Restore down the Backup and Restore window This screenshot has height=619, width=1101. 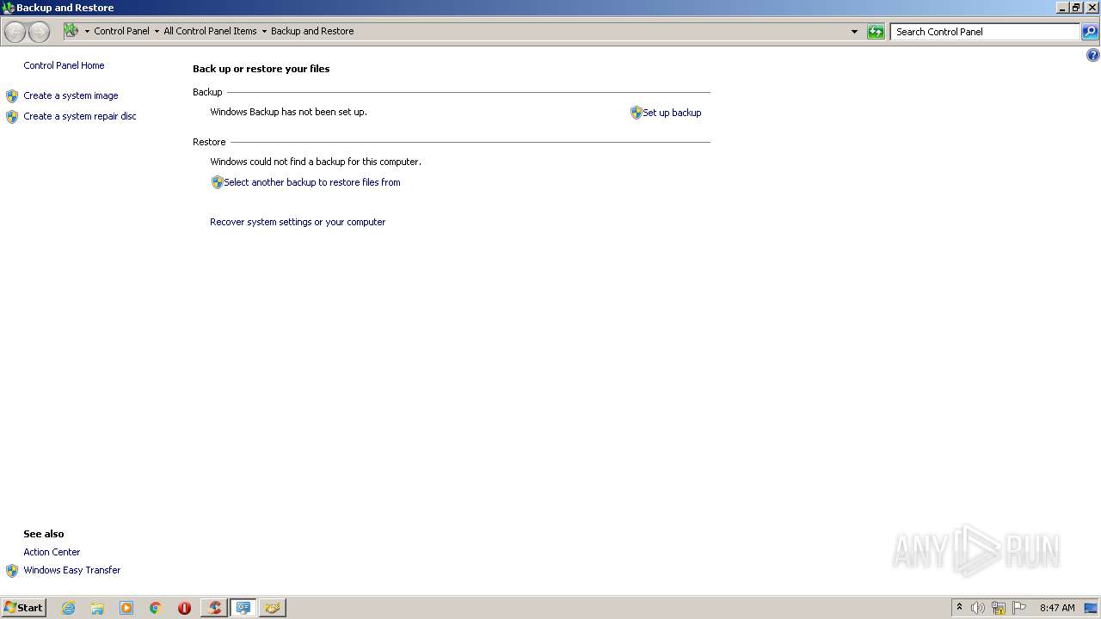(1076, 8)
